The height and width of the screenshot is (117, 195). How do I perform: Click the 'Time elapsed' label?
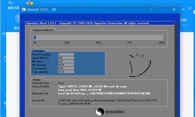click(39, 68)
